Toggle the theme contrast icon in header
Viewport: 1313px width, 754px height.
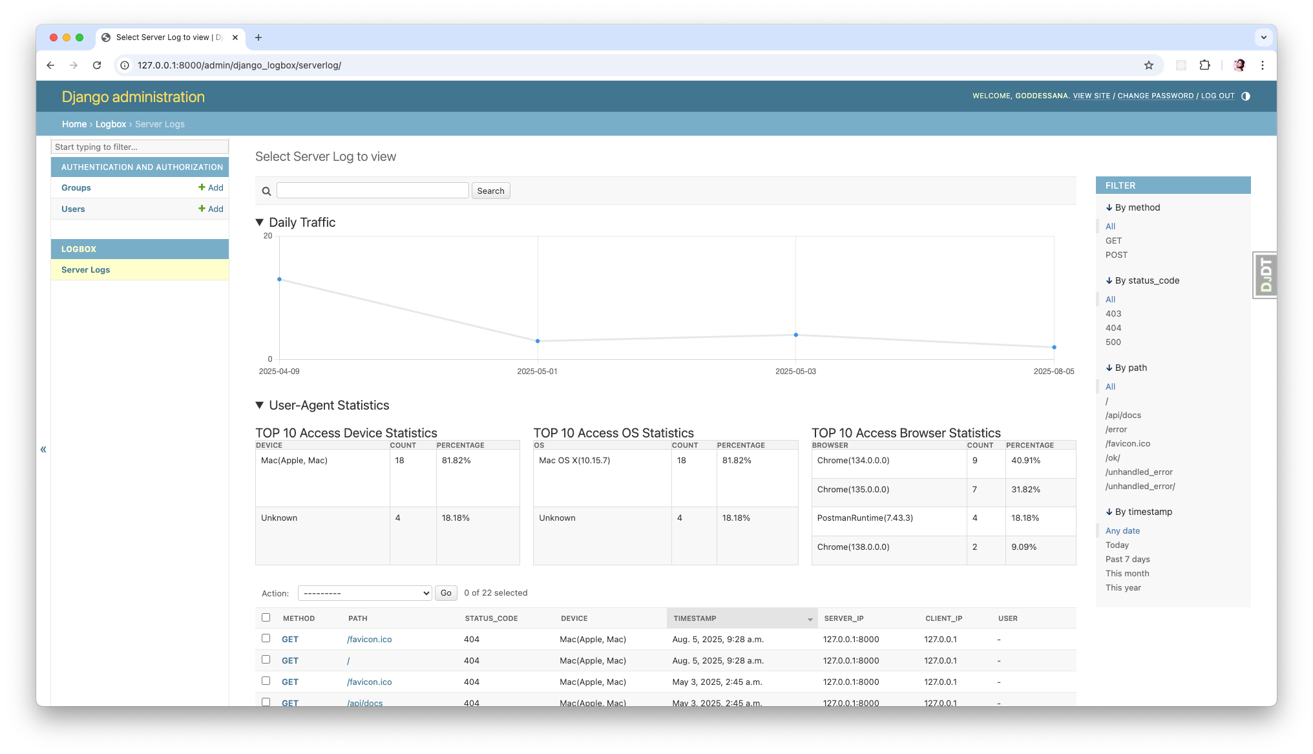click(x=1246, y=96)
